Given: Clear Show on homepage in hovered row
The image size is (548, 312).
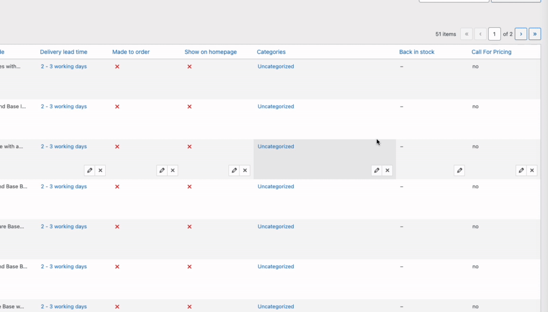Looking at the screenshot, I should tap(245, 170).
